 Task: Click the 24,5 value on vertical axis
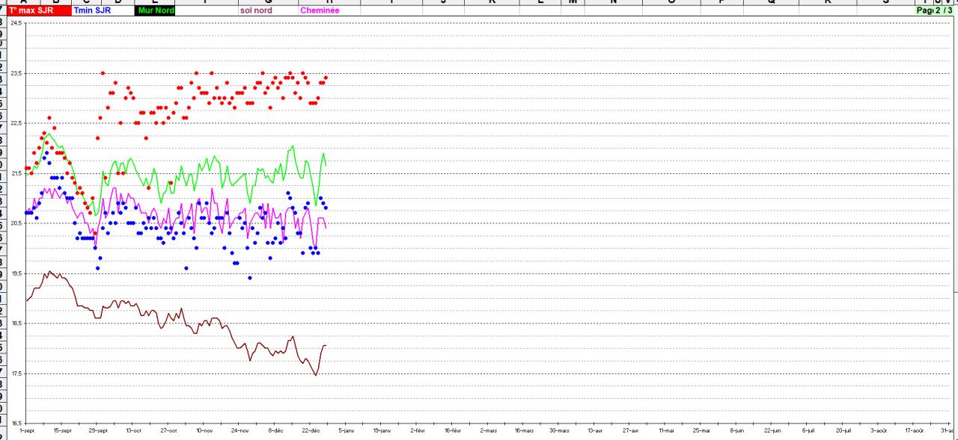click(18, 24)
